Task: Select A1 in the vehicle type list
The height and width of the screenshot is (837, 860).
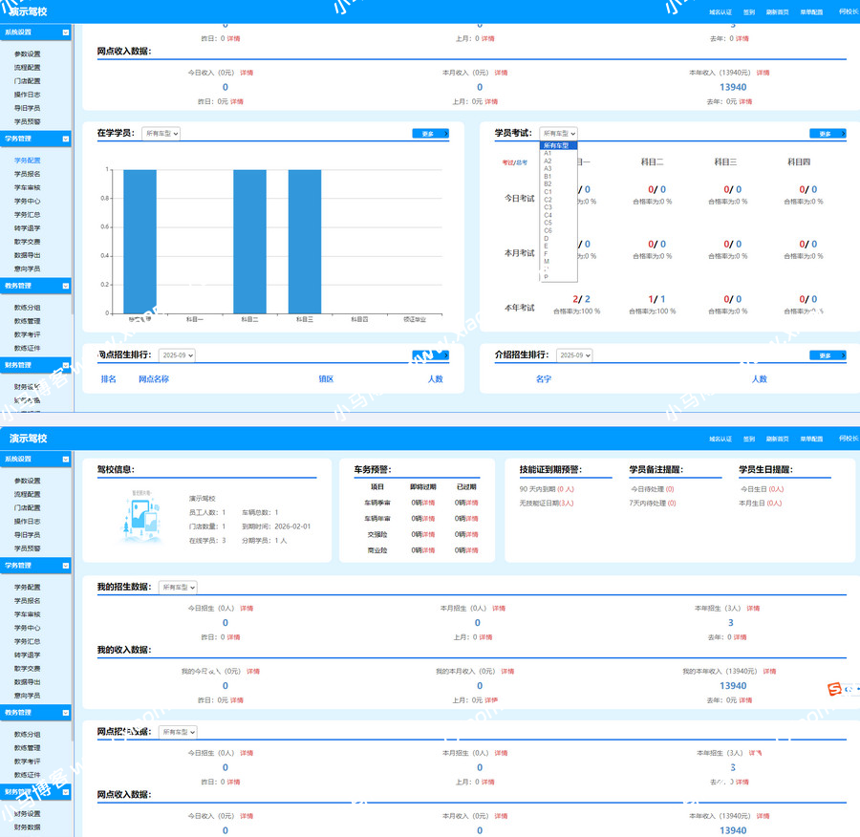Action: point(548,154)
